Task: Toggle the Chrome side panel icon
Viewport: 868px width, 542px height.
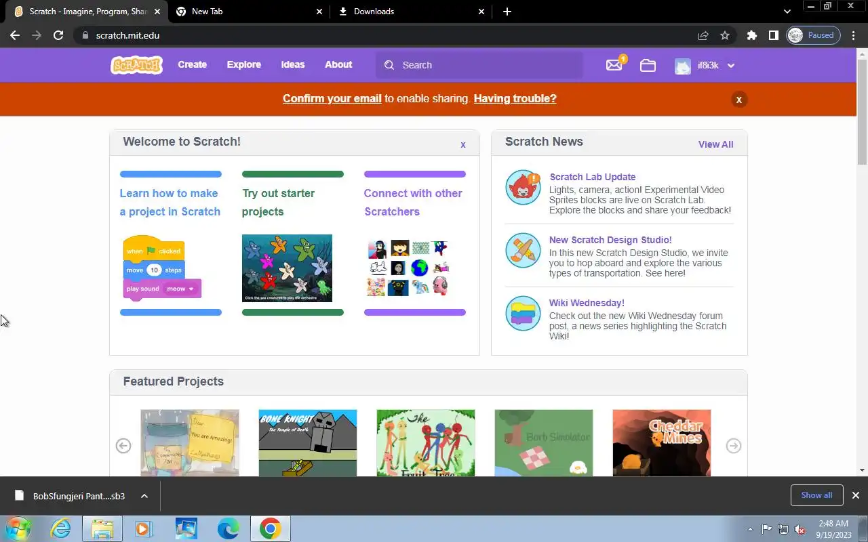Action: (773, 35)
